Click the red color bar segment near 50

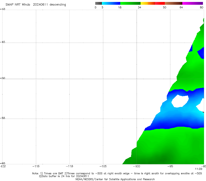point(160,3)
